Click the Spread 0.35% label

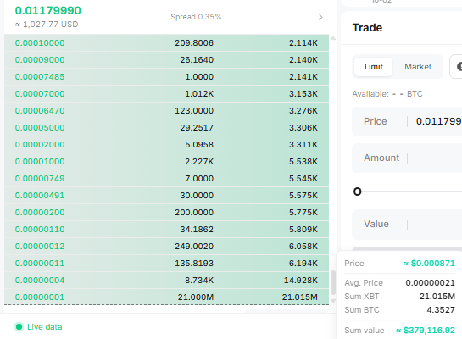(196, 17)
